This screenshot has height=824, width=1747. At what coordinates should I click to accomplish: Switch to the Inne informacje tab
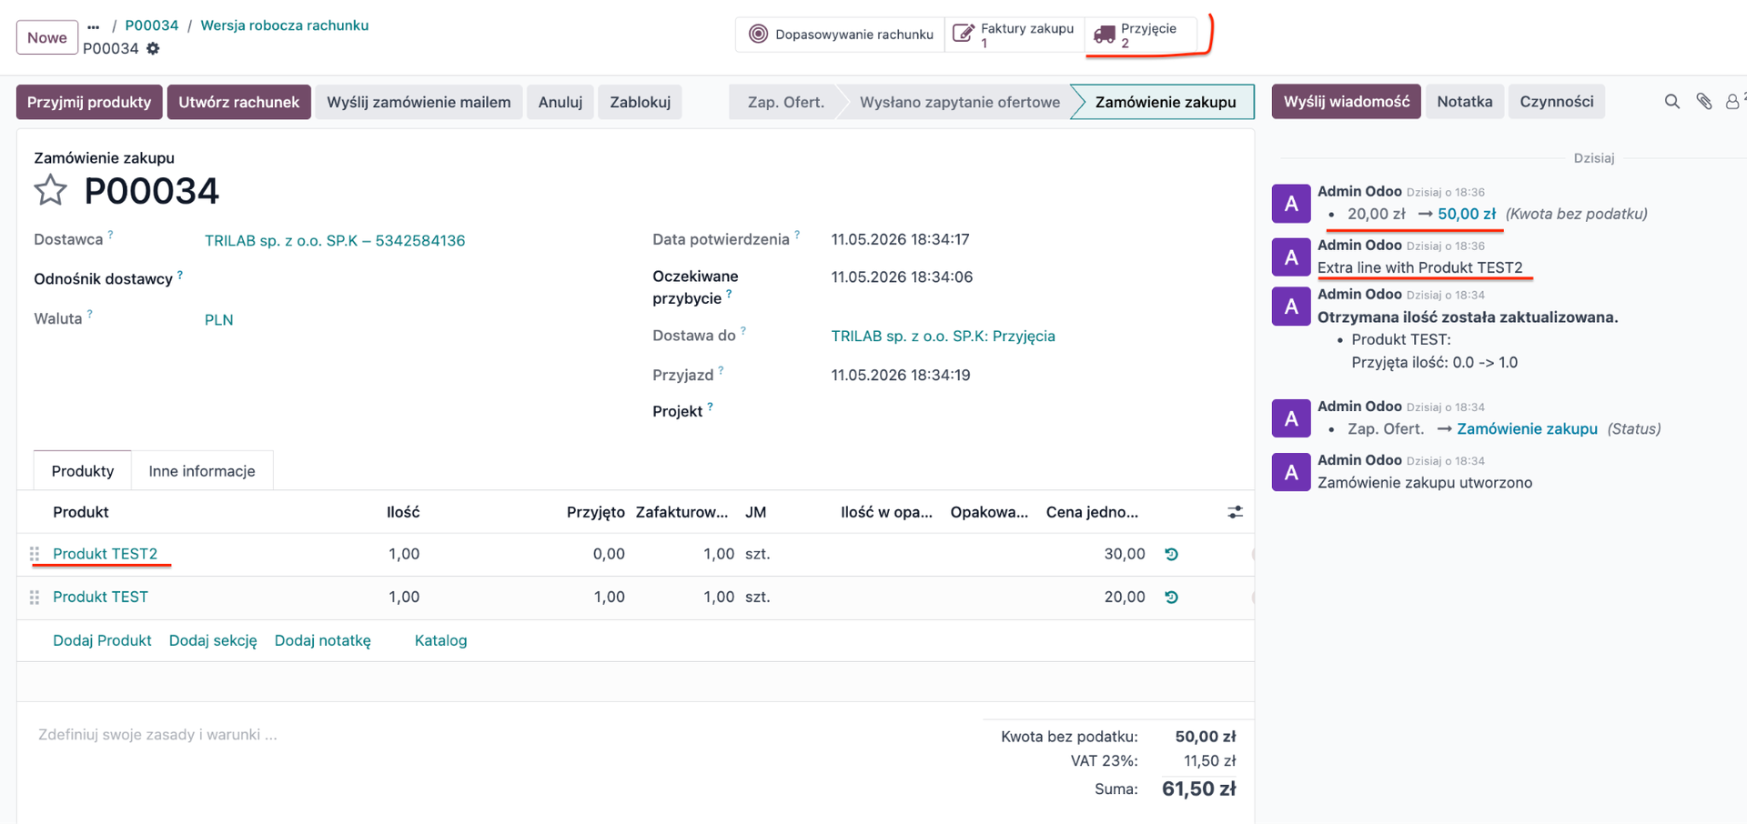click(202, 471)
